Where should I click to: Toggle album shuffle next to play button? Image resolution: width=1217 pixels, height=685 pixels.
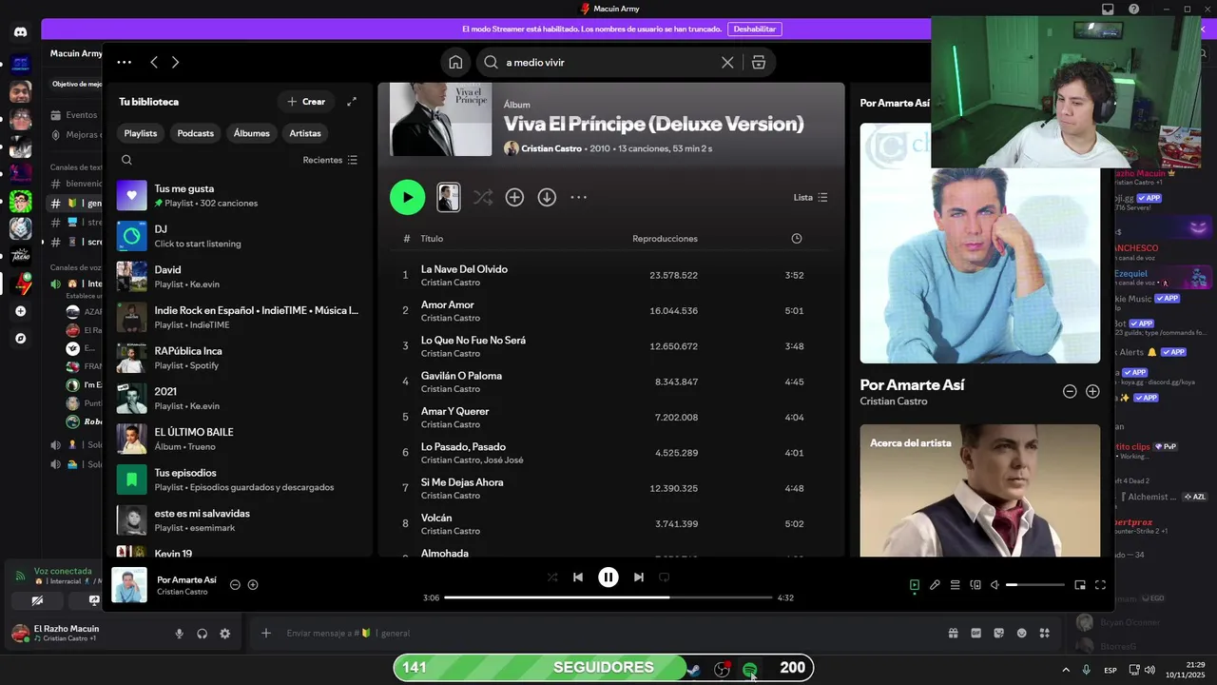(x=483, y=197)
